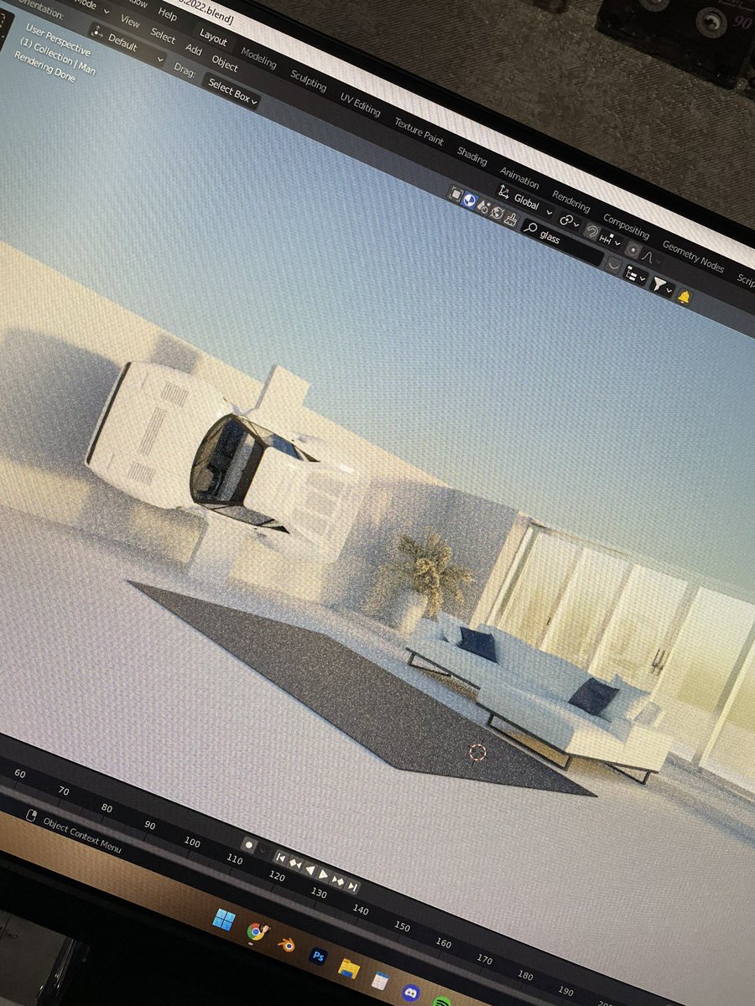Click the 'Rendering Done' status text
755x1006 pixels.
point(45,66)
